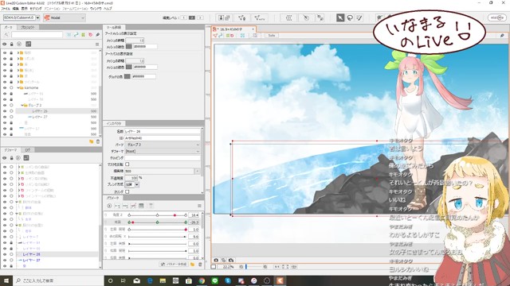510x286 pixels.
Task: Open the 描画順 dropdown arrow
Action: click(198, 171)
